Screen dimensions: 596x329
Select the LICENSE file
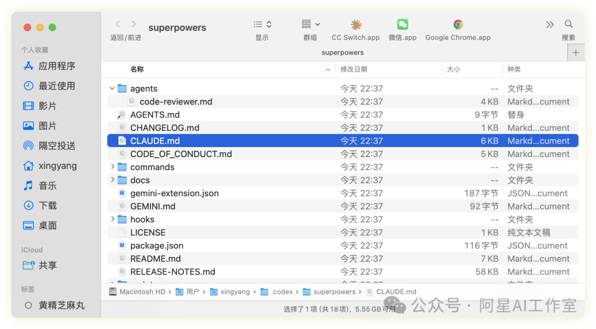click(343, 233)
